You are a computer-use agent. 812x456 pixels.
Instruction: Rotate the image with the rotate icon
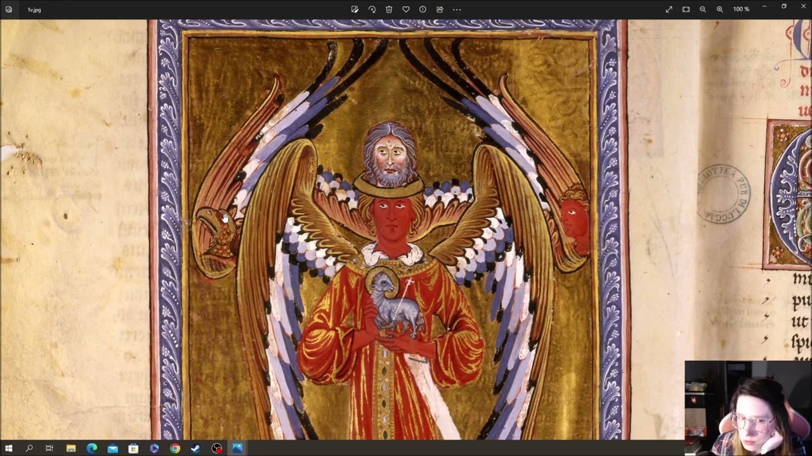point(372,9)
